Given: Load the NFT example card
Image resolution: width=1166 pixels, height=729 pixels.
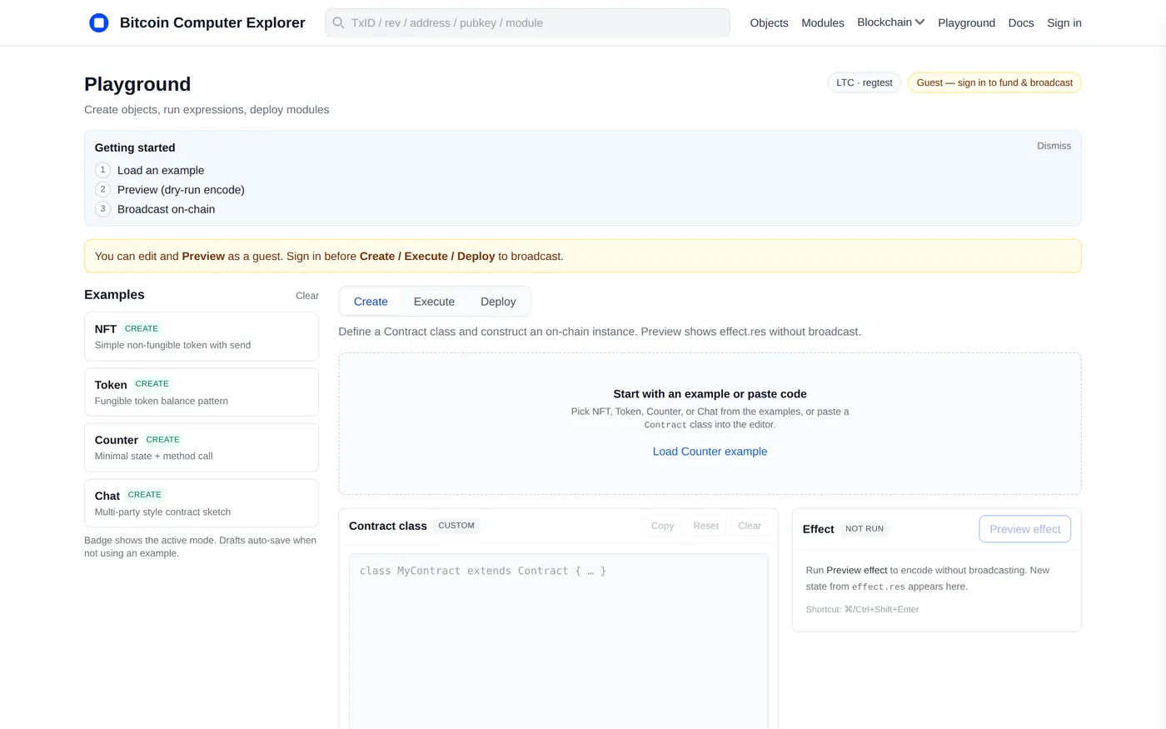Looking at the screenshot, I should (202, 337).
